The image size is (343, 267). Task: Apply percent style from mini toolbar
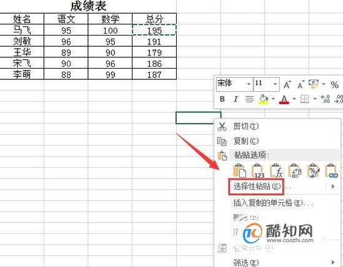334,84
